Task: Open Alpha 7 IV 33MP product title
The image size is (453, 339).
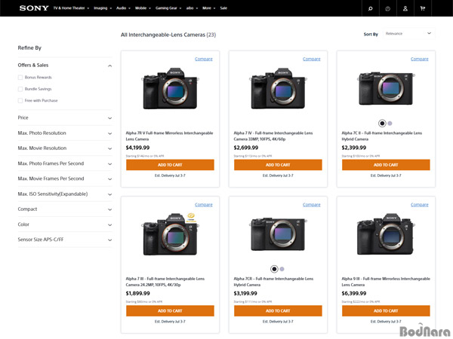Action: point(273,136)
